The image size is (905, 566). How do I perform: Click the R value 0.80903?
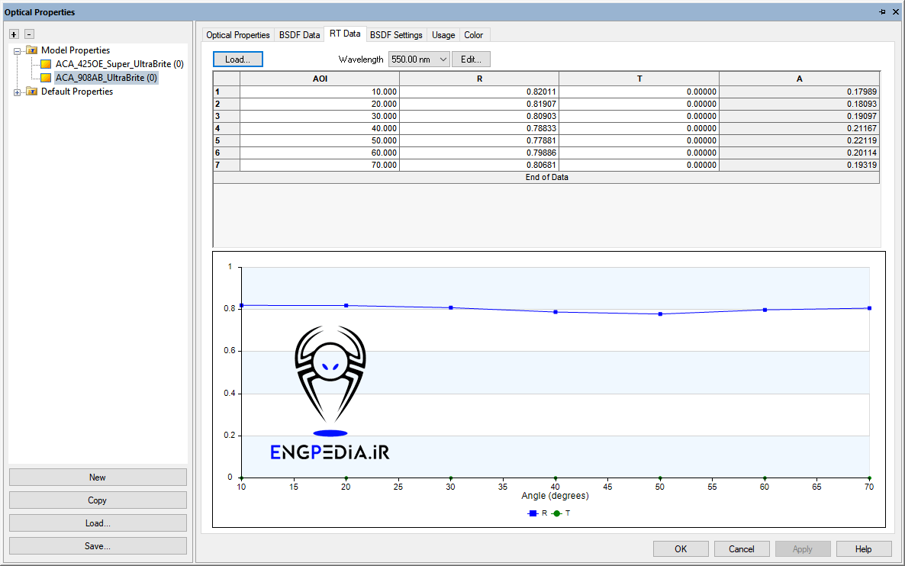[479, 116]
